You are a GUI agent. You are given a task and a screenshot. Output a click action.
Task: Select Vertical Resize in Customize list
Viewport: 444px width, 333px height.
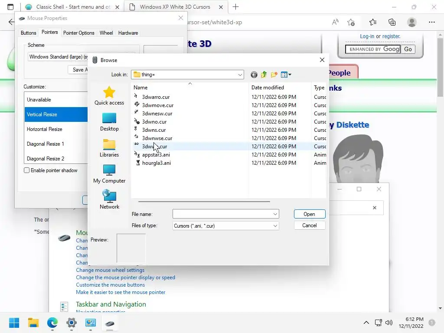[x=56, y=114]
